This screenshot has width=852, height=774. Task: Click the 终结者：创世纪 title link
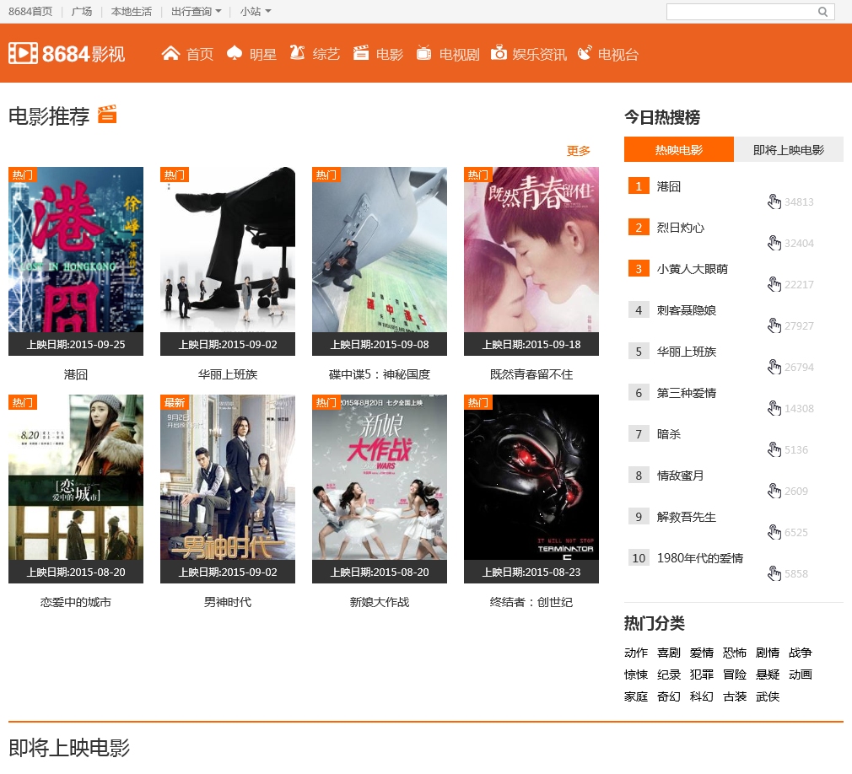(x=531, y=602)
